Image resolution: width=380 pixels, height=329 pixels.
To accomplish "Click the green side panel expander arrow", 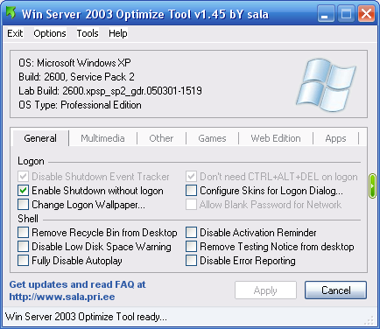I will [372, 185].
